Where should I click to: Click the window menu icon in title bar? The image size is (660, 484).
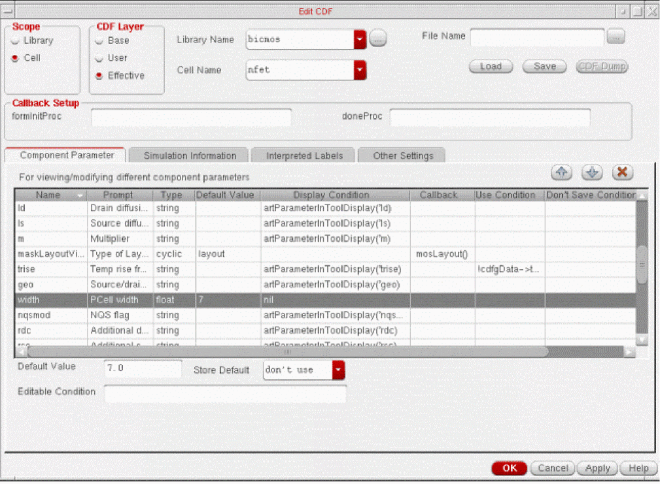coord(9,12)
